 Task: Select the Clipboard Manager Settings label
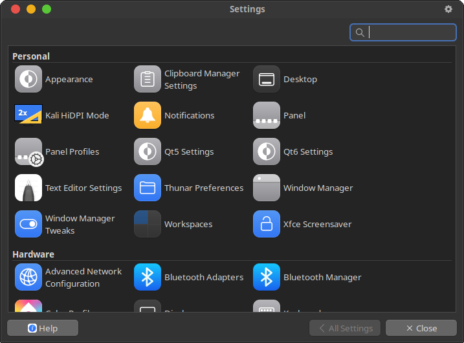coord(202,80)
